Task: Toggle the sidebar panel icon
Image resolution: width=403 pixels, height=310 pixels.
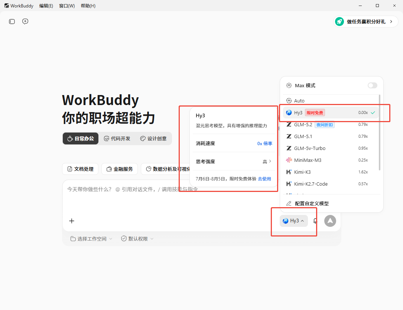Action: [12, 22]
